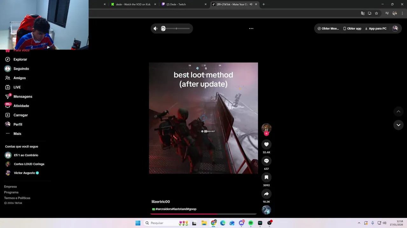Expand the Mais menu
The width and height of the screenshot is (407, 228).
coord(17,134)
